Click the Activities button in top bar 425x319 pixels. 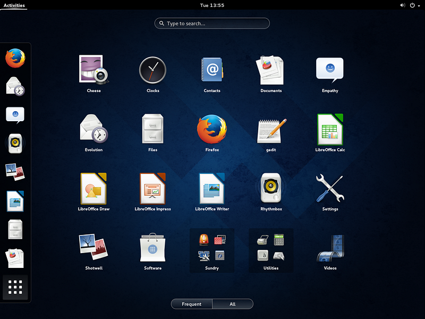(x=14, y=5)
